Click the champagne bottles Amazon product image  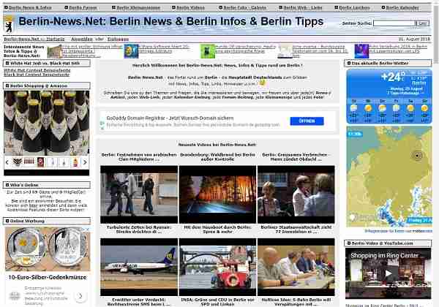click(x=47, y=123)
